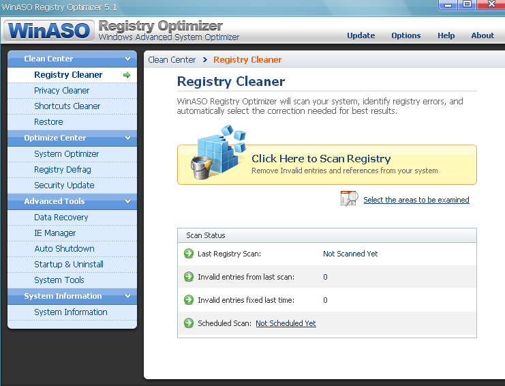Select Privacy Cleaner in sidebar
505x386 pixels.
[61, 91]
